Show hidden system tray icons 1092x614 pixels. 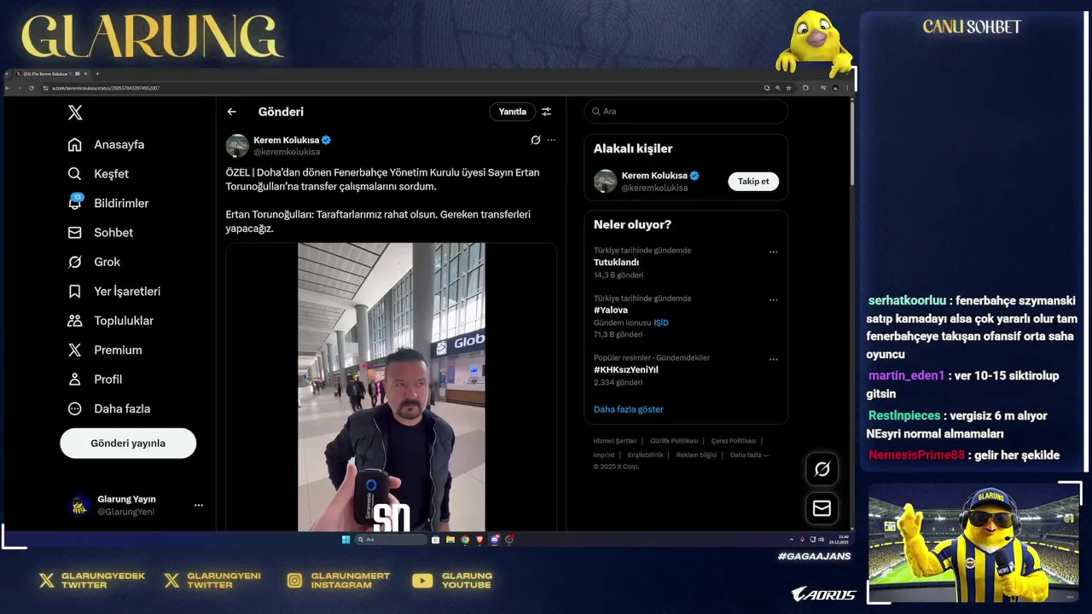[791, 540]
